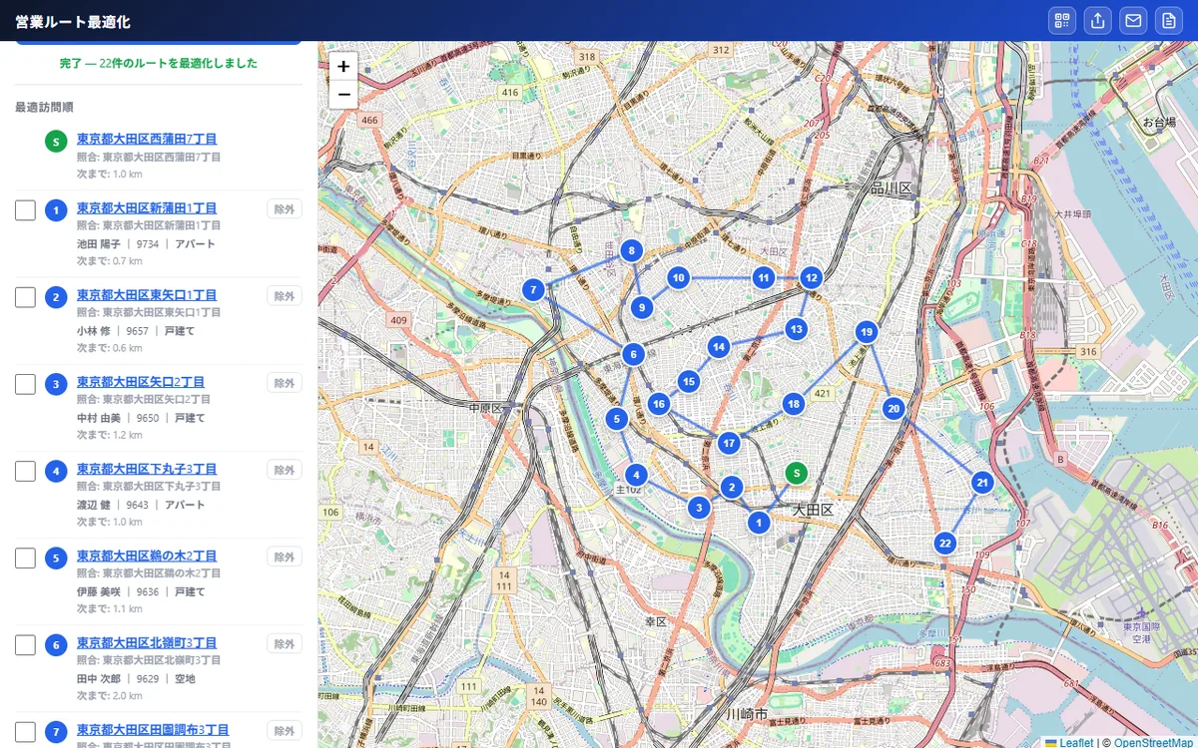Open the 東京都大田区田園調布3丁目 address link
Viewport: 1198px width, 748px height.
tap(153, 730)
